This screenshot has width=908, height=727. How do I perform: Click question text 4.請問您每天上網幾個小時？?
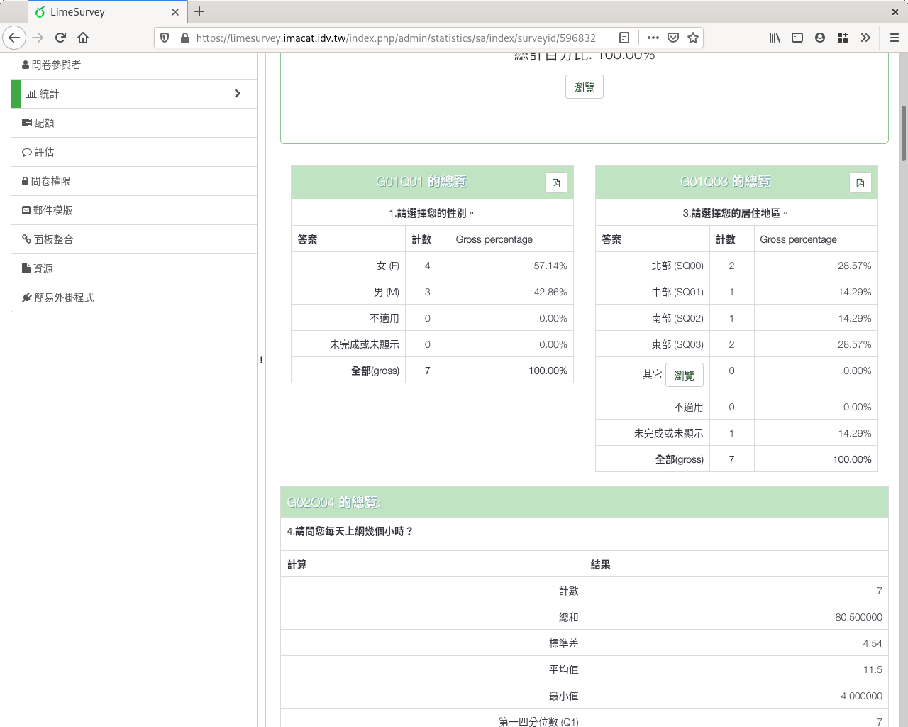point(350,531)
